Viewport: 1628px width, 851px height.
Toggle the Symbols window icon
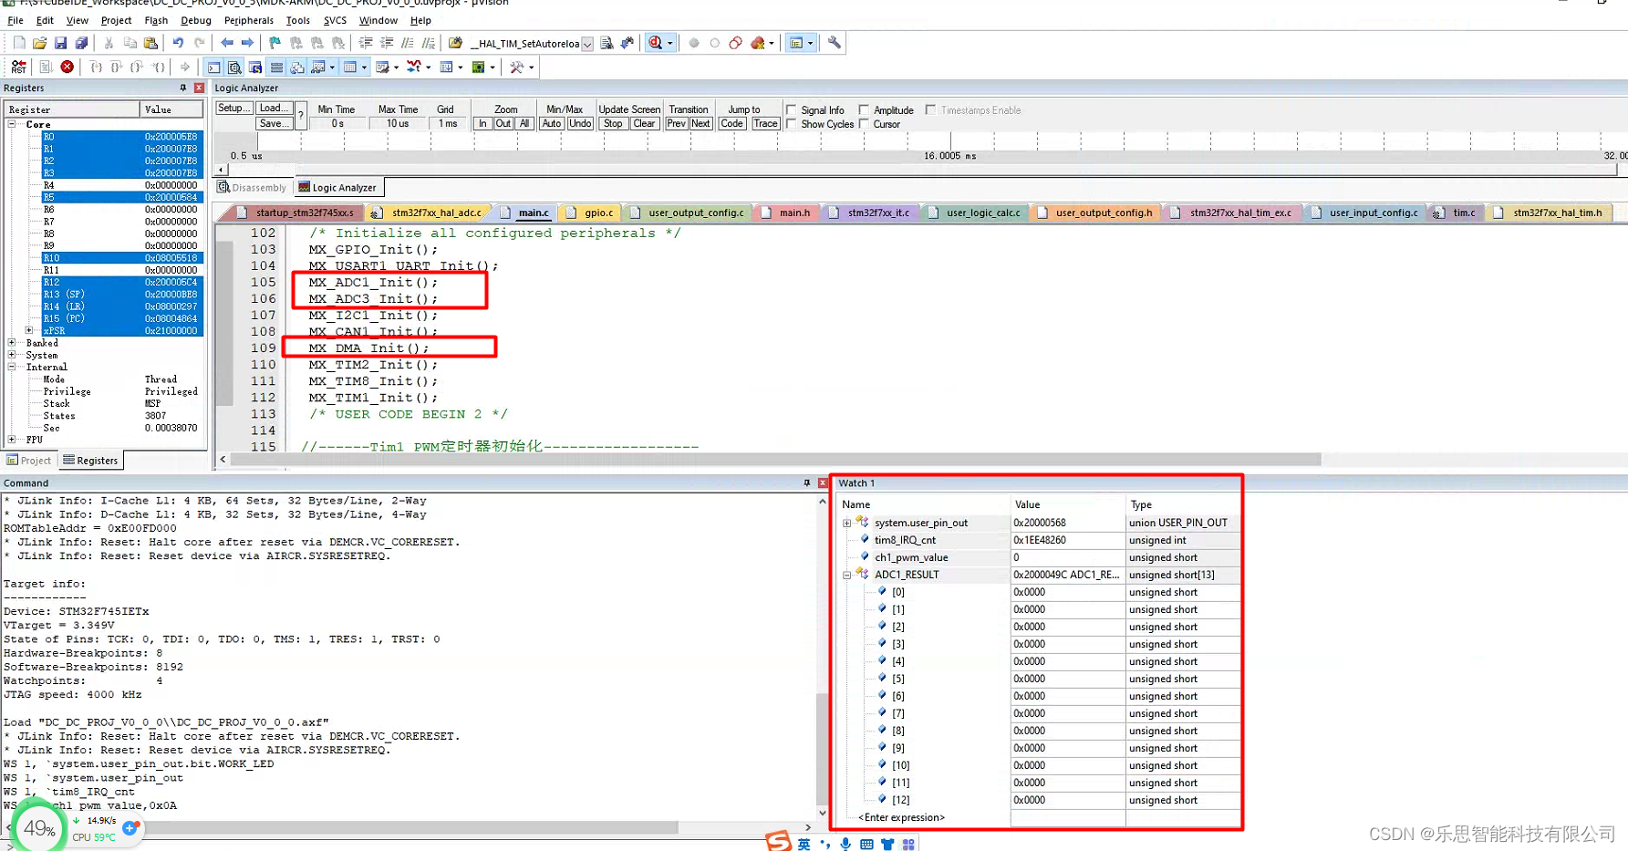click(x=255, y=67)
